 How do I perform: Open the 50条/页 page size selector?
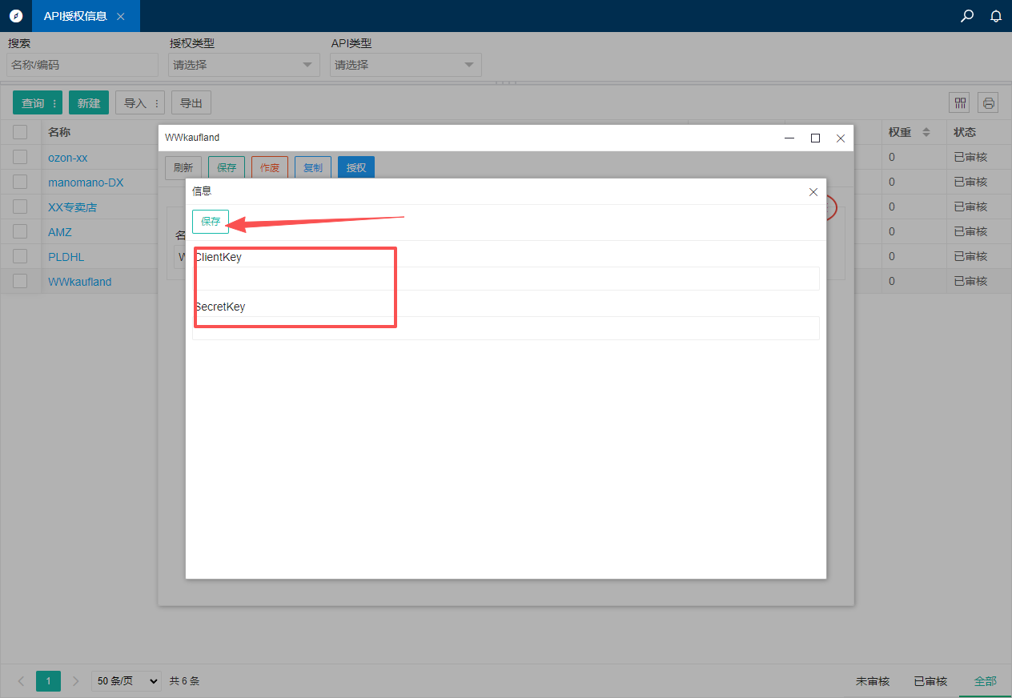click(127, 681)
